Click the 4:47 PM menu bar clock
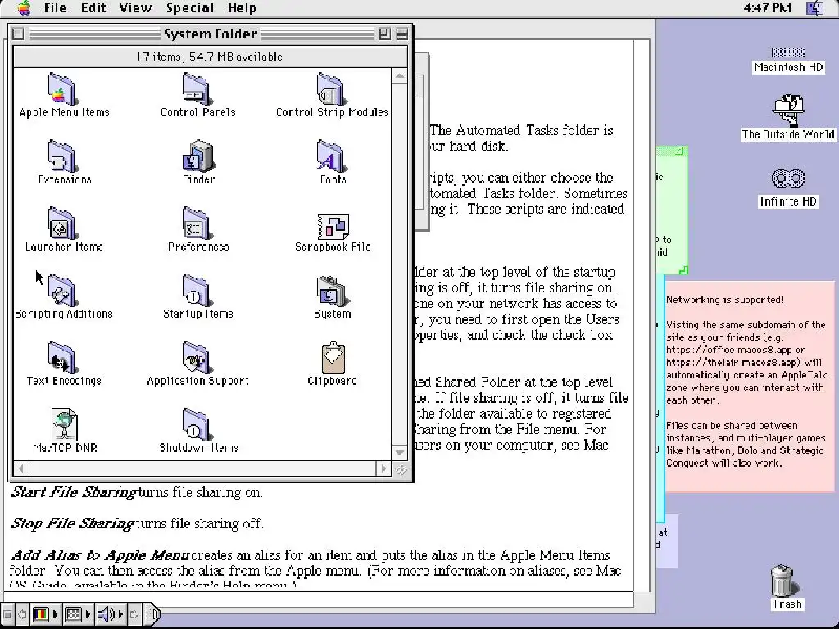This screenshot has height=629, width=839. coord(767,8)
